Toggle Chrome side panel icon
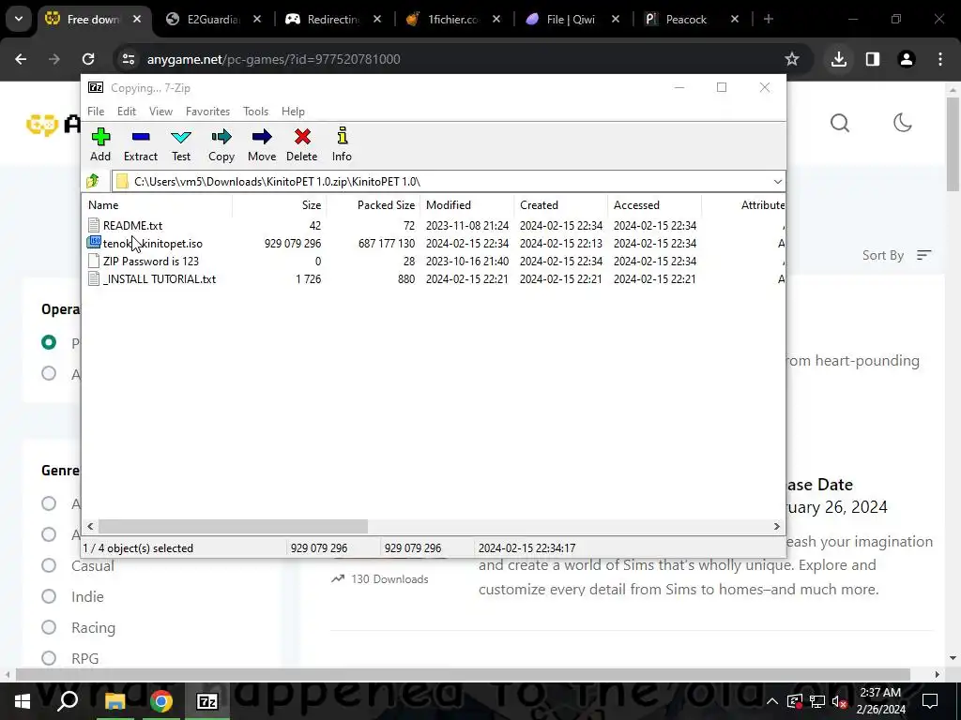961x720 pixels. coord(873,59)
